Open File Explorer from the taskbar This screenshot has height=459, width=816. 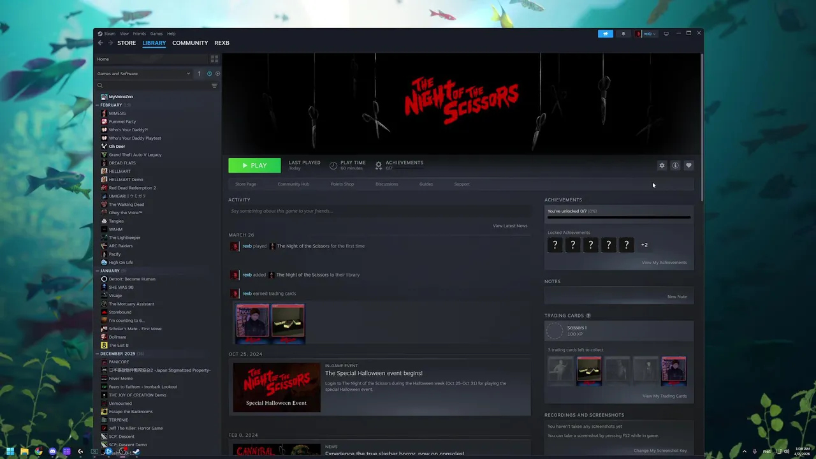click(24, 451)
